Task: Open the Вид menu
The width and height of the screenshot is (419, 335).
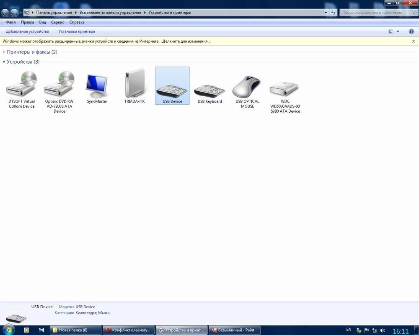Action: click(x=42, y=23)
